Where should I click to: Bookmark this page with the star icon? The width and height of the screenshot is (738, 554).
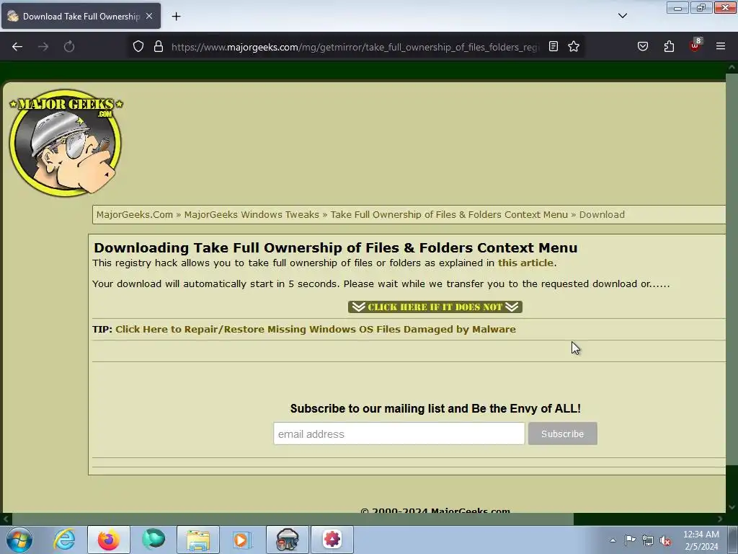click(x=573, y=47)
